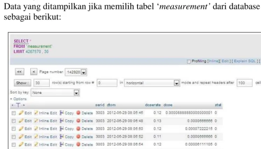Click Edit pencil icon for 08:06:48 row
This screenshot has width=261, height=149.
(x=21, y=121)
